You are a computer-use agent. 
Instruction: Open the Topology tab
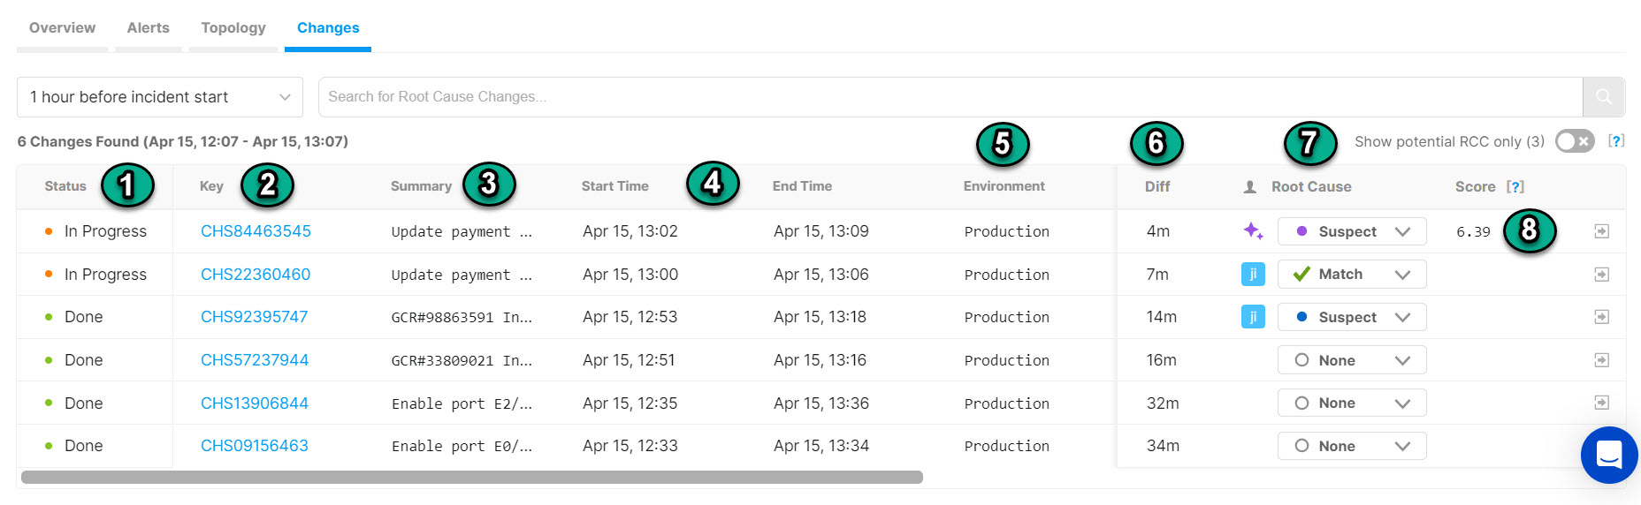click(233, 28)
